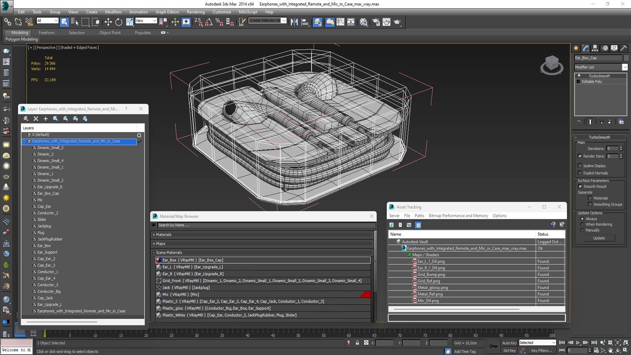Select the Rotate tool in toolbar
This screenshot has width=631, height=355.
[119, 22]
